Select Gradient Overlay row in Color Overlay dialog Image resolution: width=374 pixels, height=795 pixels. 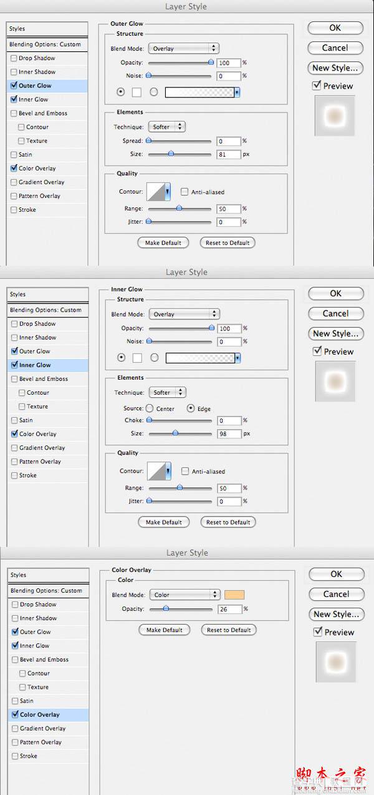[49, 728]
